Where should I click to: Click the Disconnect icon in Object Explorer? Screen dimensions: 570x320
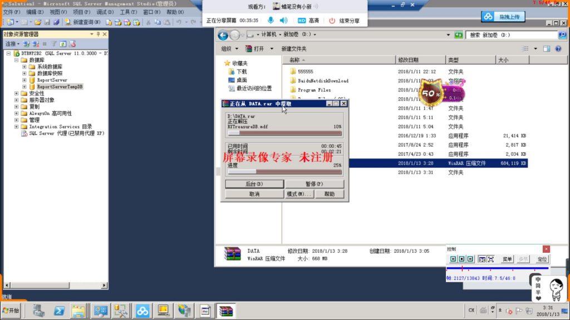36,44
